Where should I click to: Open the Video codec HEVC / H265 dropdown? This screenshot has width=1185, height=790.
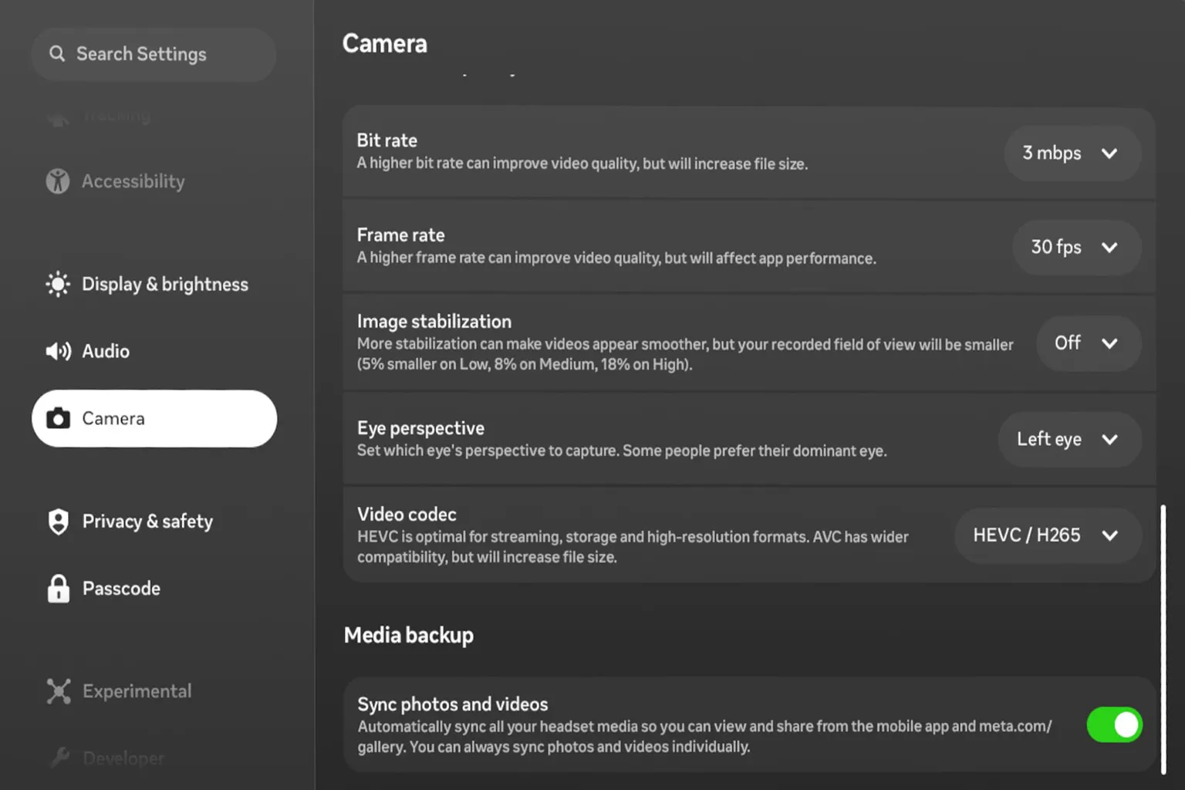click(1048, 535)
